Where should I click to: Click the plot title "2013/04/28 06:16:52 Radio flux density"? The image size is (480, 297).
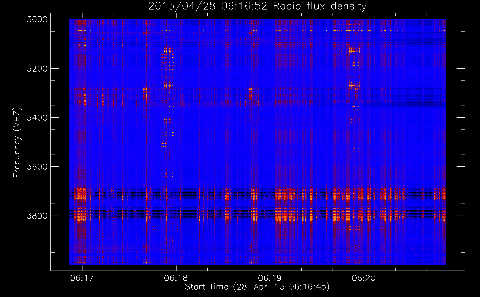(257, 6)
